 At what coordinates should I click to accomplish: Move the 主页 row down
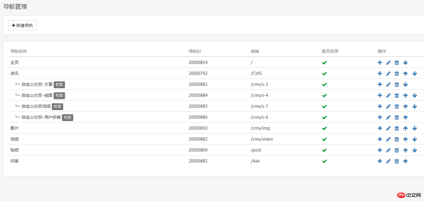[x=405, y=62]
